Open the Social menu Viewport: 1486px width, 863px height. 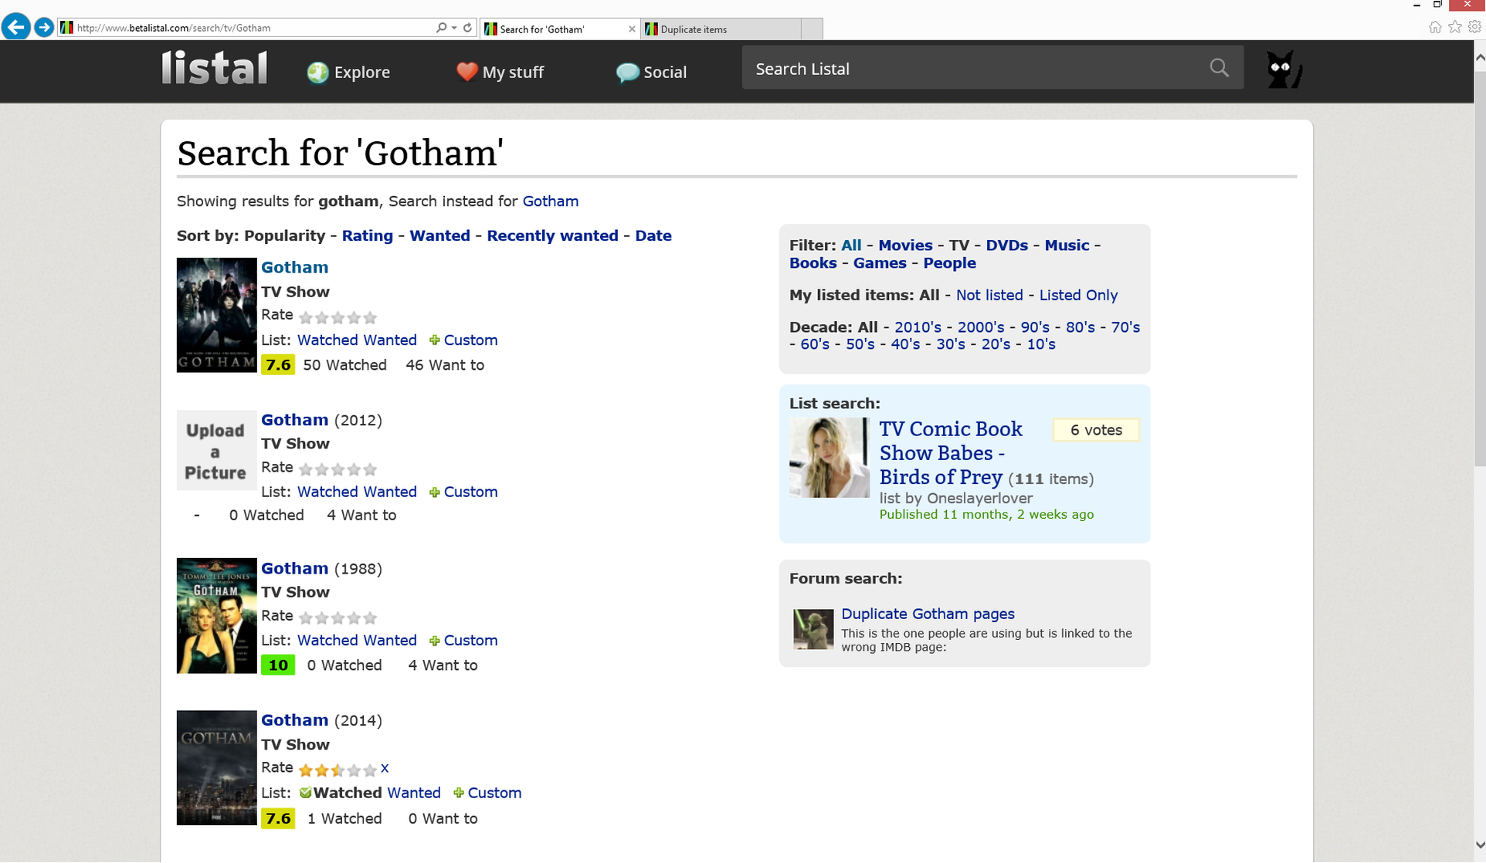(651, 73)
